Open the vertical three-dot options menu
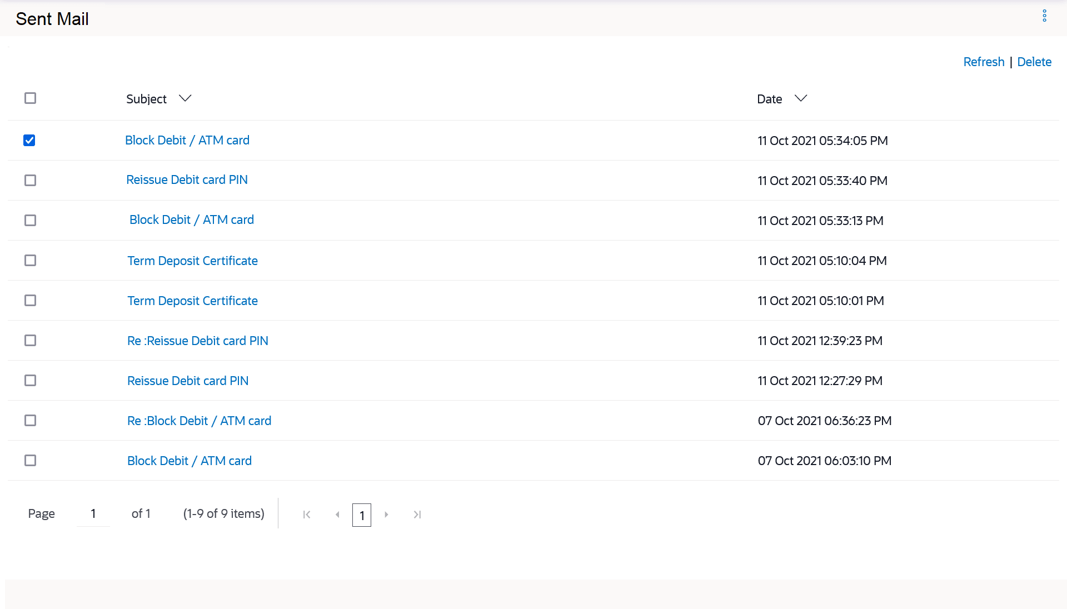This screenshot has width=1067, height=609. point(1044,16)
